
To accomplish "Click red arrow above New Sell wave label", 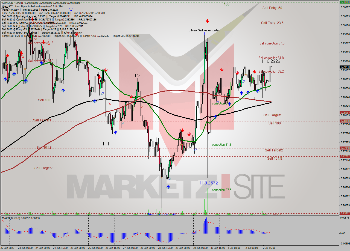I will 208,21.
